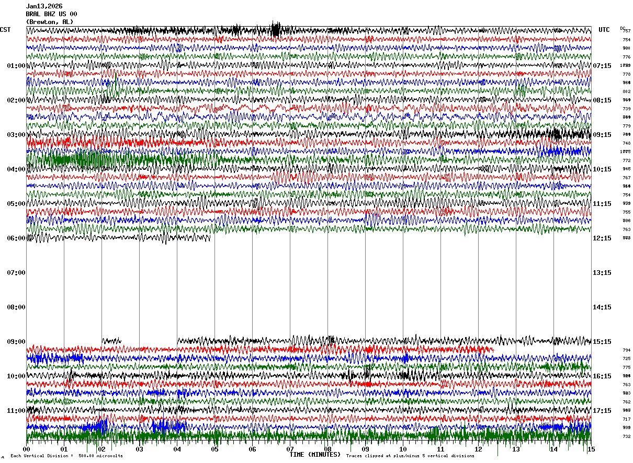Select minute tick label 13 on the axis
Viewport: 633px width, 463px height.
[516, 449]
